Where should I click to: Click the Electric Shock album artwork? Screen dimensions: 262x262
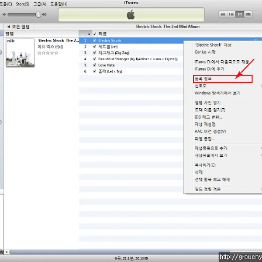click(x=20, y=53)
